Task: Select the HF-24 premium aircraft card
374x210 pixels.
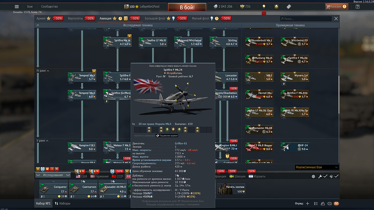Action: [295, 147]
